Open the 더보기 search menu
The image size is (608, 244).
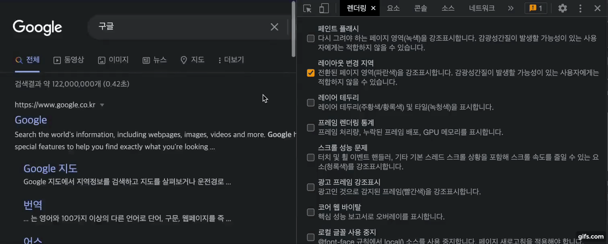[231, 60]
